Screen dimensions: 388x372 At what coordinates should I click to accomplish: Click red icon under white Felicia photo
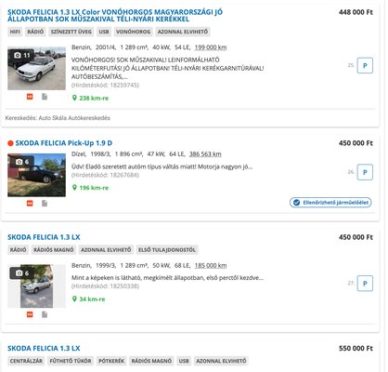(30, 97)
